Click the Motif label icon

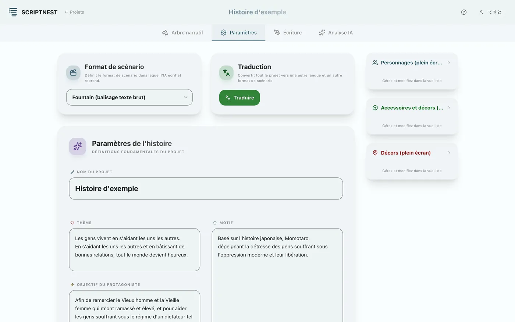(215, 223)
